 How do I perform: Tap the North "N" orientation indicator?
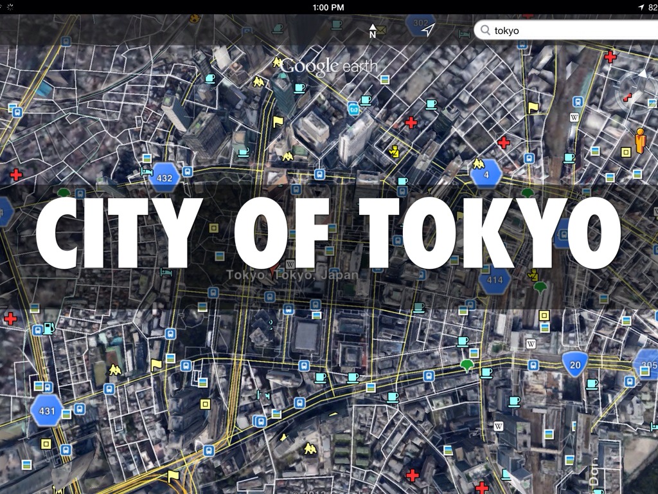tap(373, 30)
